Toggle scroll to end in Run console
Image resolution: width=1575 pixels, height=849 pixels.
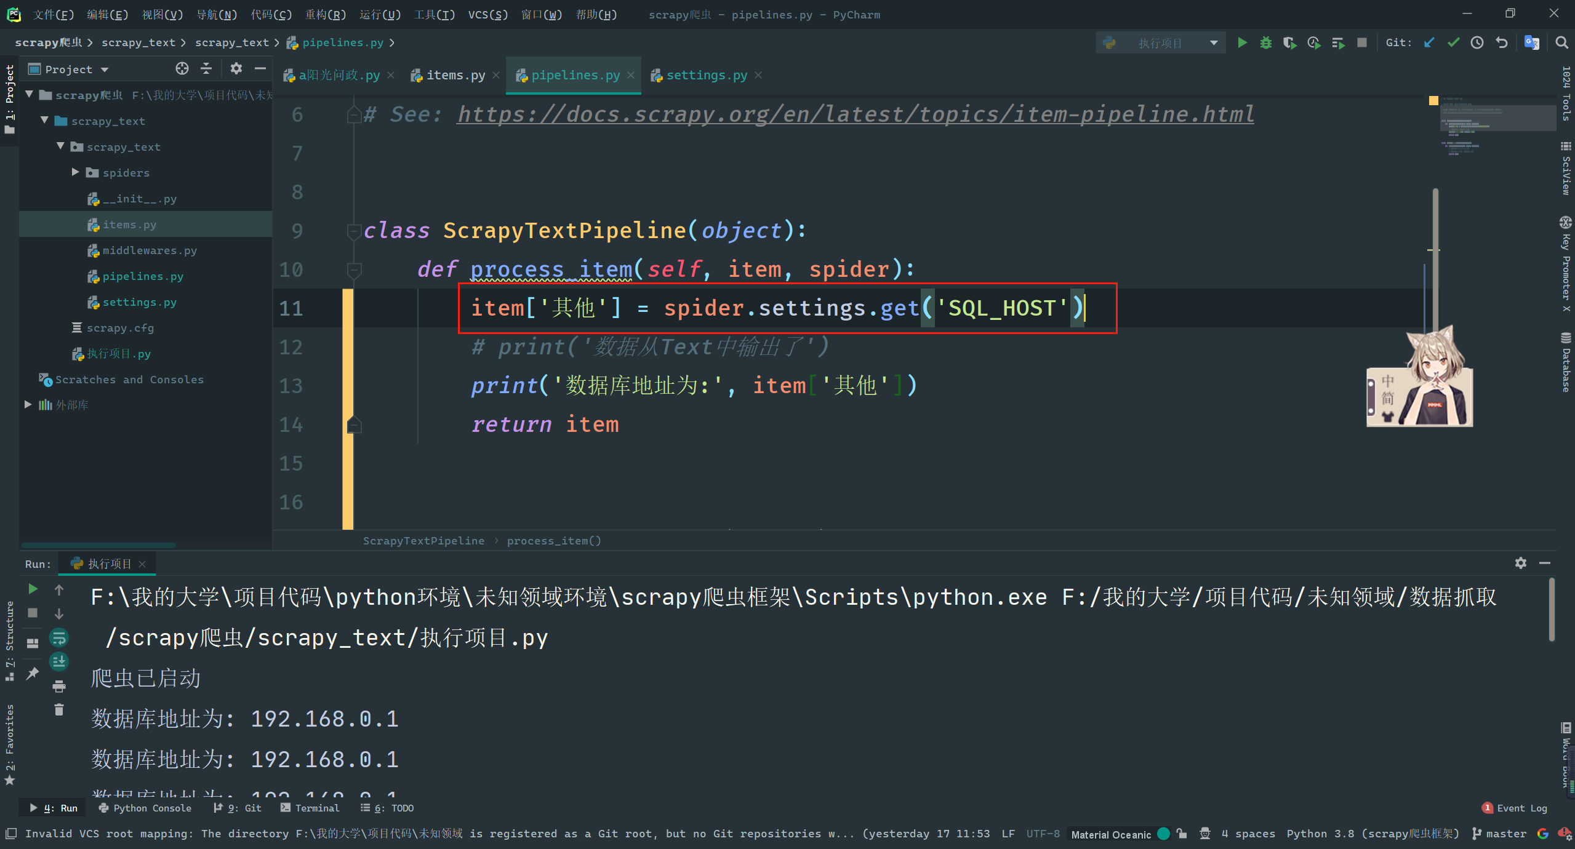59,662
